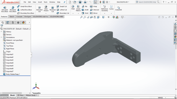Switch to Motion Study 1 tab

click(31, 95)
